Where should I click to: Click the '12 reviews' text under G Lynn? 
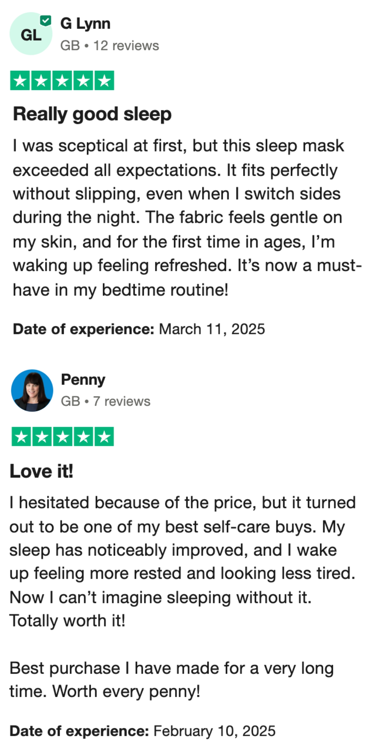pyautogui.click(x=126, y=46)
